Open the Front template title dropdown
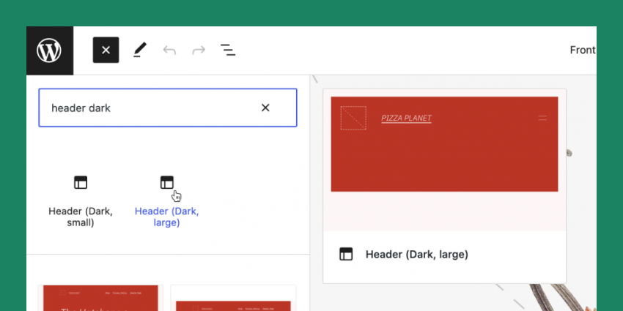The height and width of the screenshot is (311, 623). click(x=583, y=50)
